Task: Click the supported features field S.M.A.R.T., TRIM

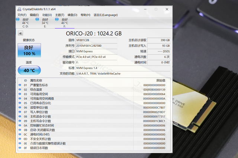Action: (123, 73)
